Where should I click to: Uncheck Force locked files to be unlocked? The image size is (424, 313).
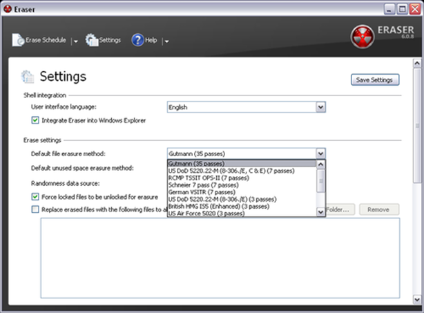[x=36, y=197]
